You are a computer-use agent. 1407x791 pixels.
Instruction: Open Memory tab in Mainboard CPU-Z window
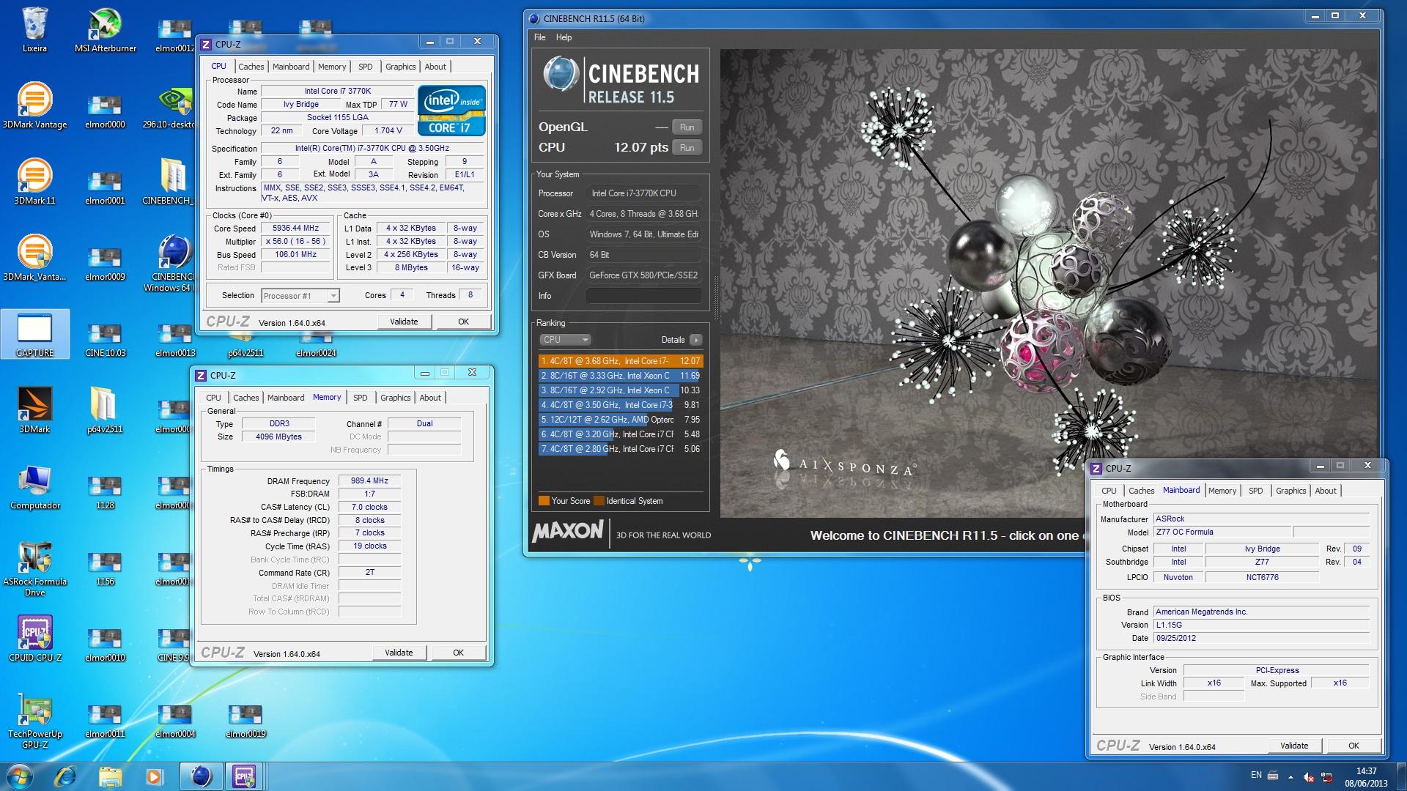pyautogui.click(x=1222, y=491)
